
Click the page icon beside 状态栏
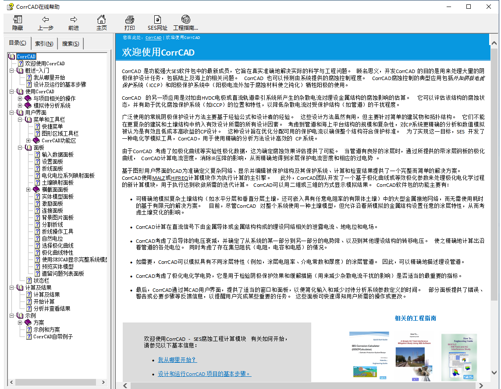point(29,280)
